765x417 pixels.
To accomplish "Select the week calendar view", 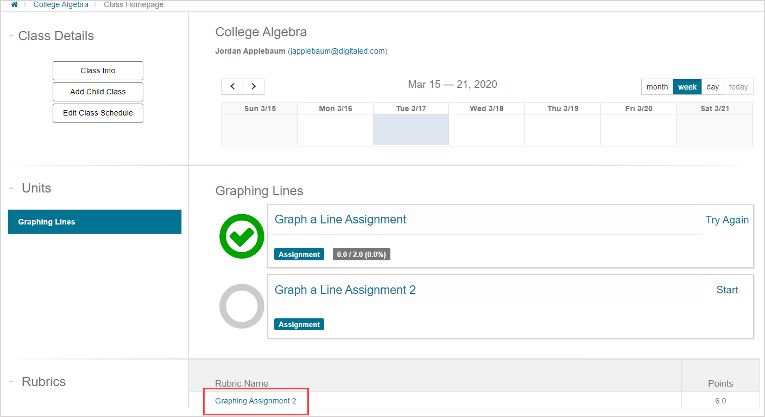I will pos(687,87).
